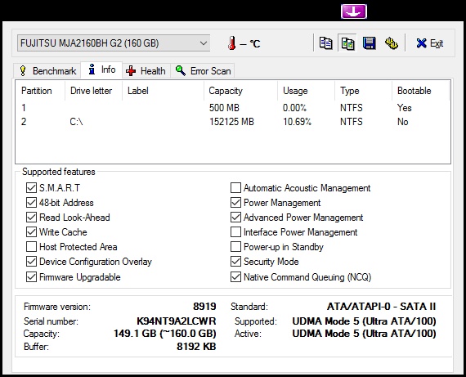The height and width of the screenshot is (377, 466).
Task: Click the copy screenshot to clipboard icon
Action: (347, 43)
